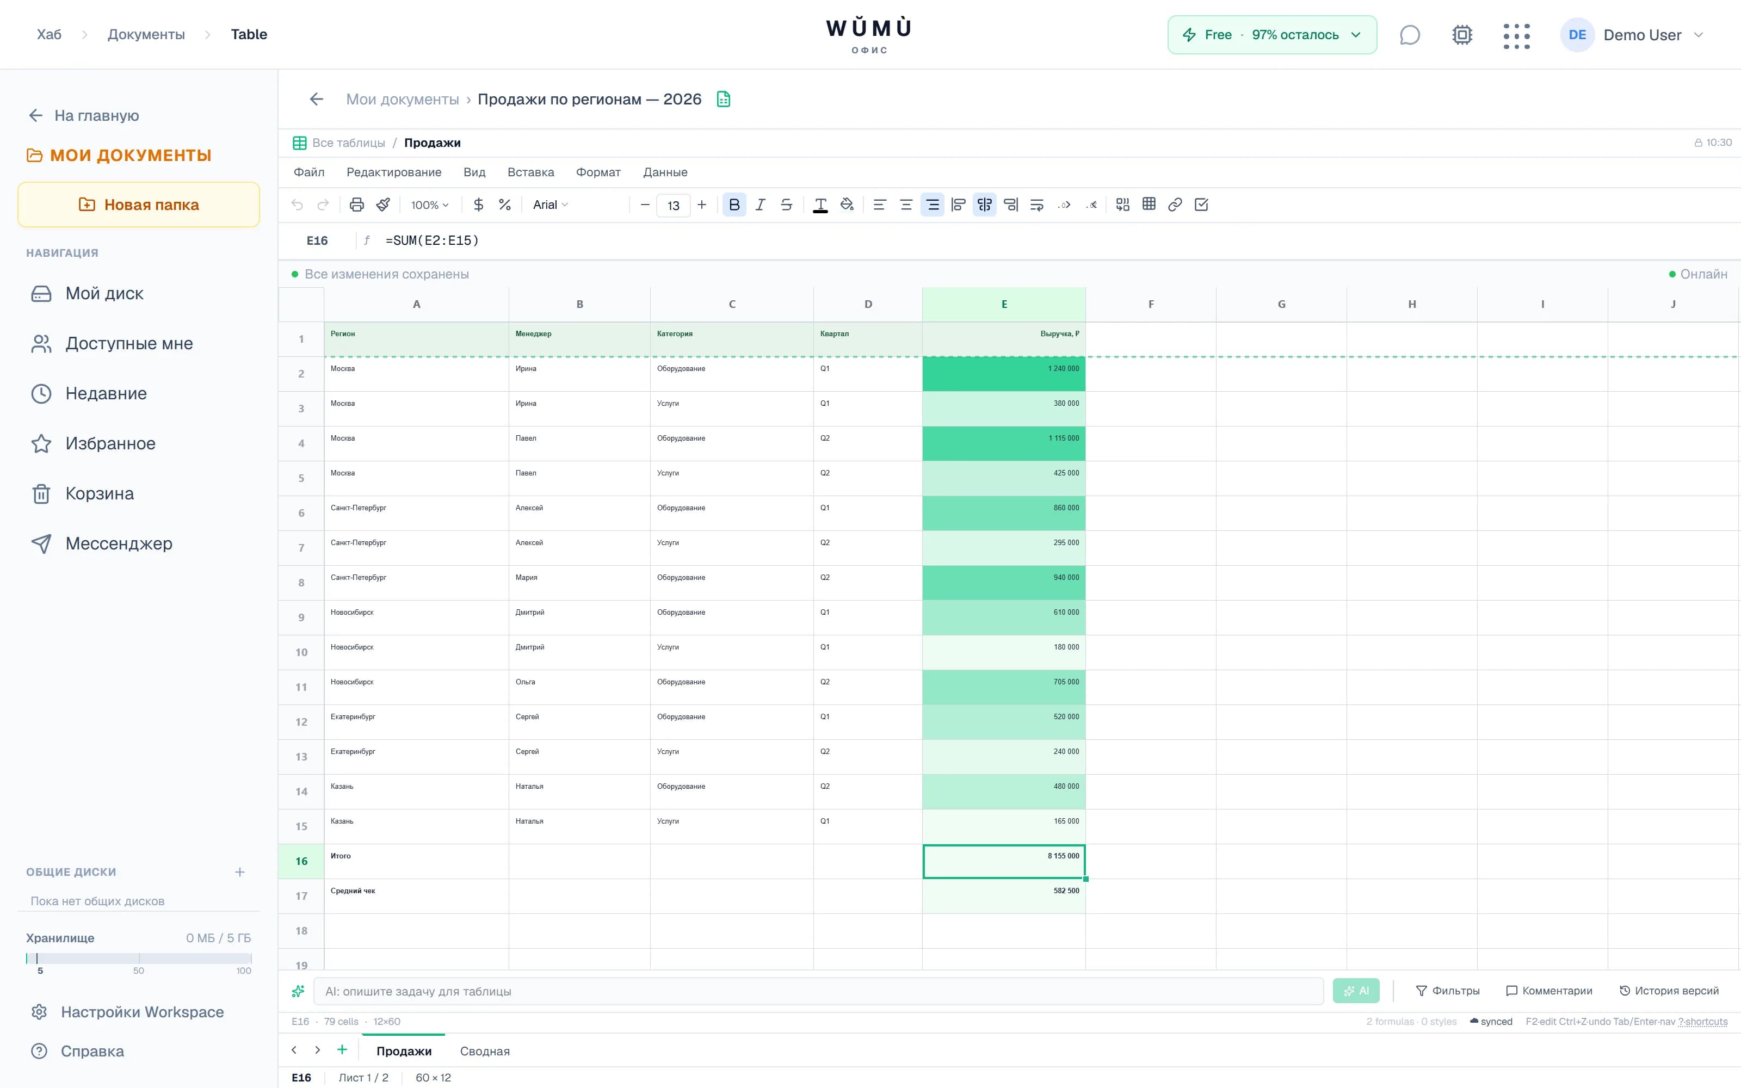Expand the Free plan dropdown
The height and width of the screenshot is (1088, 1741).
click(x=1272, y=35)
